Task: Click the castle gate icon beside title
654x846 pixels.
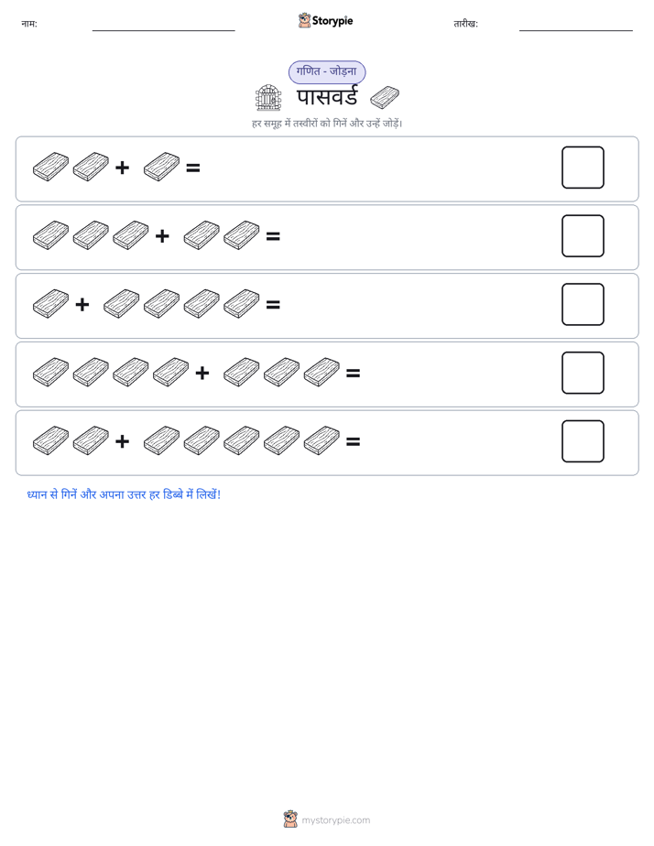Action: [x=268, y=98]
